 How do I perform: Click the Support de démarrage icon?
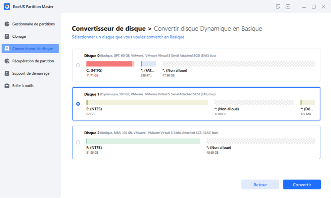(7, 73)
